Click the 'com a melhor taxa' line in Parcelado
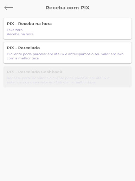The image size is (135, 181). 23,58
